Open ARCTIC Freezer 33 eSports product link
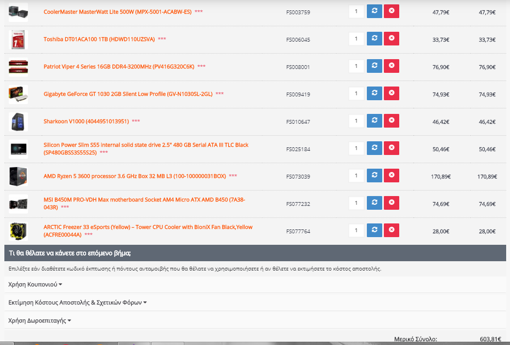Screen dimensions: 510x345 [148, 231]
